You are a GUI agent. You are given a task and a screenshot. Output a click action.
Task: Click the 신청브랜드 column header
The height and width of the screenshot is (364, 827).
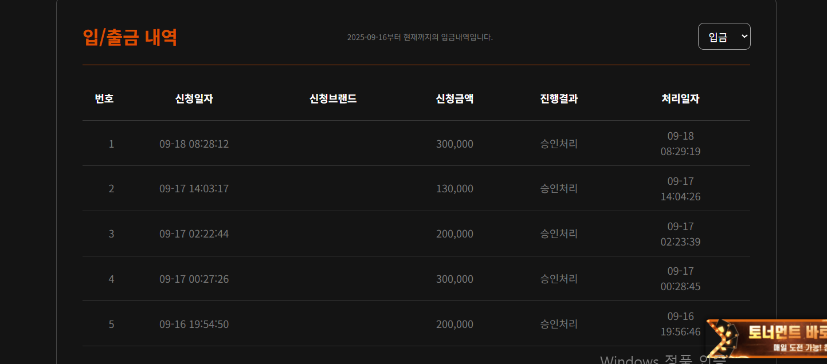(x=333, y=98)
